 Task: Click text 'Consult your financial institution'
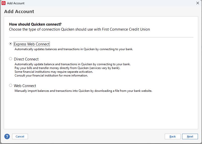pos(36,76)
